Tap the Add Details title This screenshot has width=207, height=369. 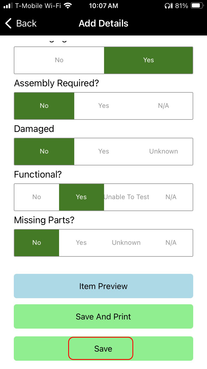pyautogui.click(x=104, y=24)
